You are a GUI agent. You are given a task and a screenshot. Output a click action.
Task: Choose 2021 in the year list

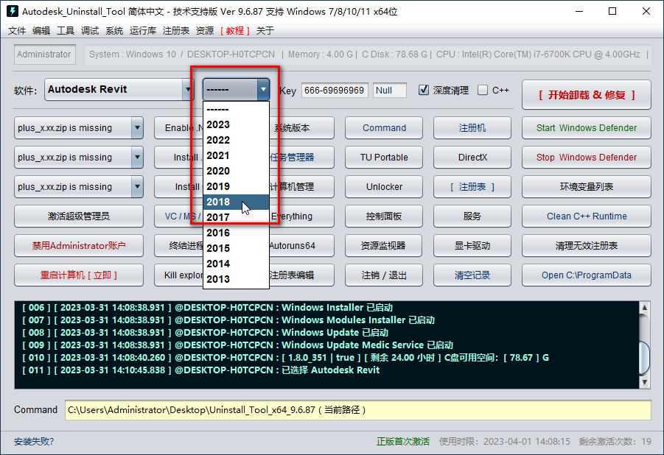(x=236, y=155)
